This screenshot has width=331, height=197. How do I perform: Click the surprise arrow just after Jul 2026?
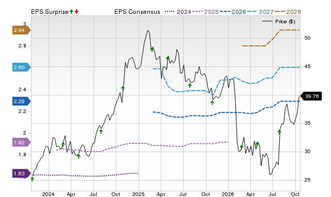pos(279,132)
